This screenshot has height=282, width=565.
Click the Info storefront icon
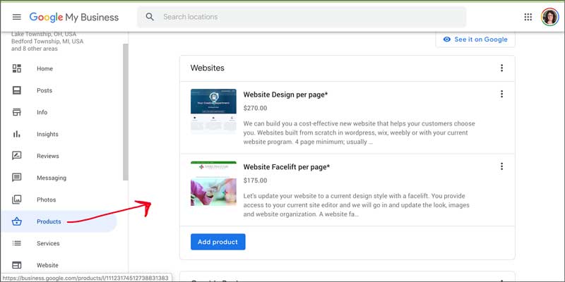(16, 112)
